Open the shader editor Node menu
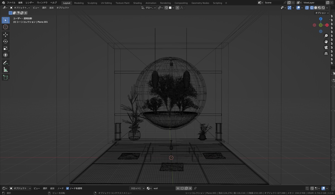The height and width of the screenshot is (195, 335). point(61,188)
